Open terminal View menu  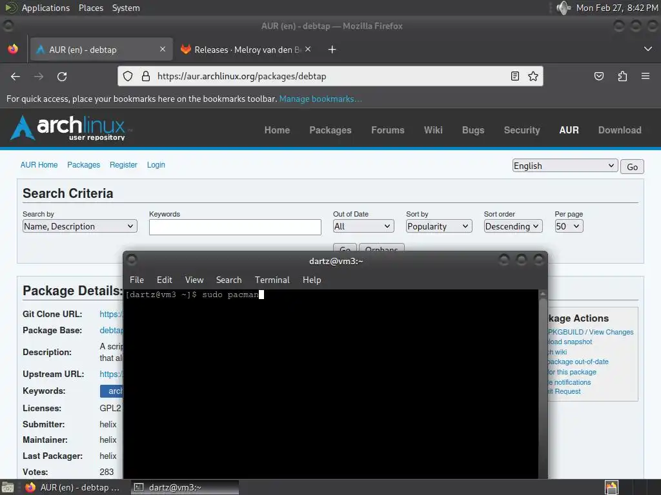click(x=194, y=280)
